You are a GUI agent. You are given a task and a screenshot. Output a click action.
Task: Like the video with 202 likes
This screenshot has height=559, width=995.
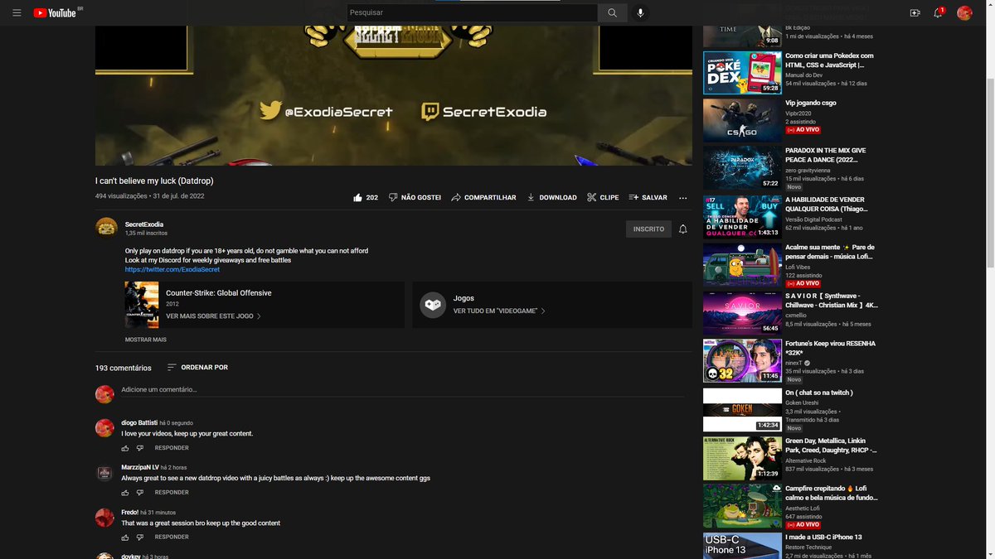(x=366, y=197)
